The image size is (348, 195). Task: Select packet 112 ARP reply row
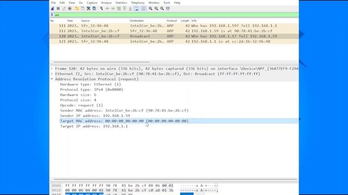174,31
